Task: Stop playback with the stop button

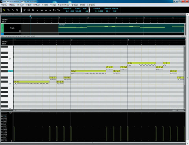Action: pos(29,10)
